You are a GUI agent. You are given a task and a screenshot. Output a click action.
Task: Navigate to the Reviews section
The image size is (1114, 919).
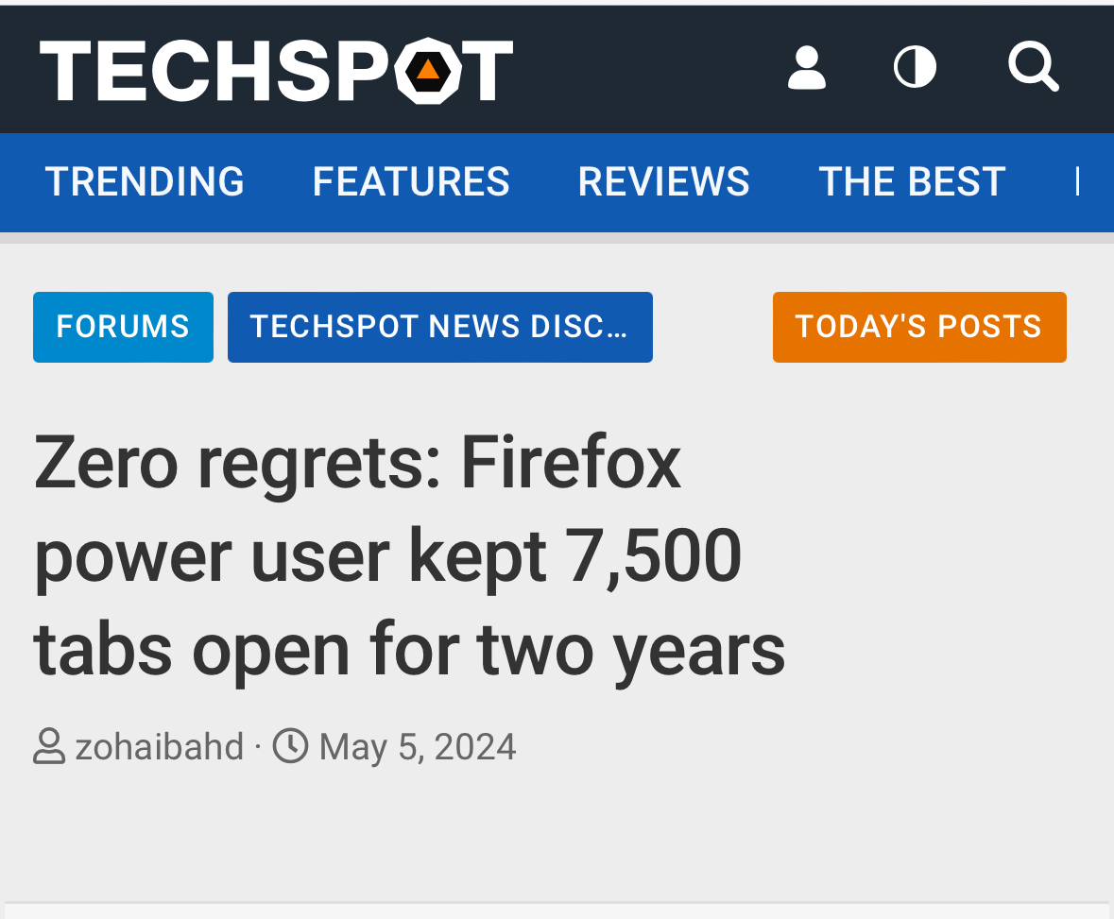tap(663, 181)
